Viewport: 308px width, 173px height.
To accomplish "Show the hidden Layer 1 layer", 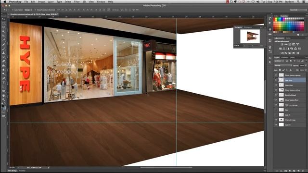I will tap(276, 115).
